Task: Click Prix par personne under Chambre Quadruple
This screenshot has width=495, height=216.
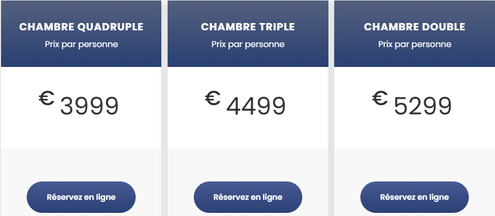Action: point(81,44)
